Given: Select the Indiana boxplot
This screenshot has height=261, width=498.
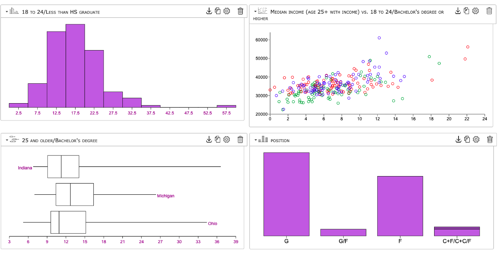Looking at the screenshot, I should pos(63,166).
